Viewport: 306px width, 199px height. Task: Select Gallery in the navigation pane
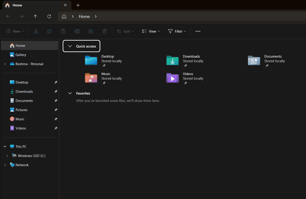click(x=21, y=55)
